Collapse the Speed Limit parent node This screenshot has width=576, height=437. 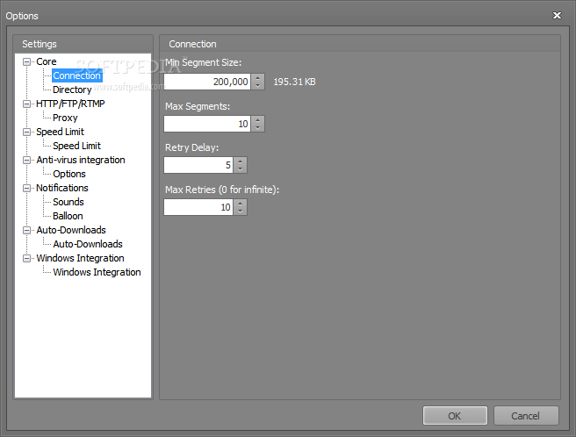coord(26,132)
